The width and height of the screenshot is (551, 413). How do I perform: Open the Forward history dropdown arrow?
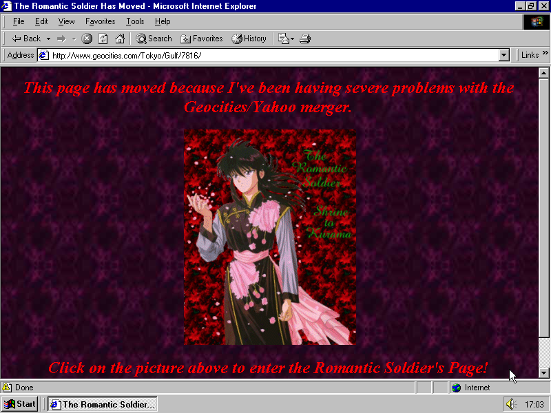tap(74, 39)
